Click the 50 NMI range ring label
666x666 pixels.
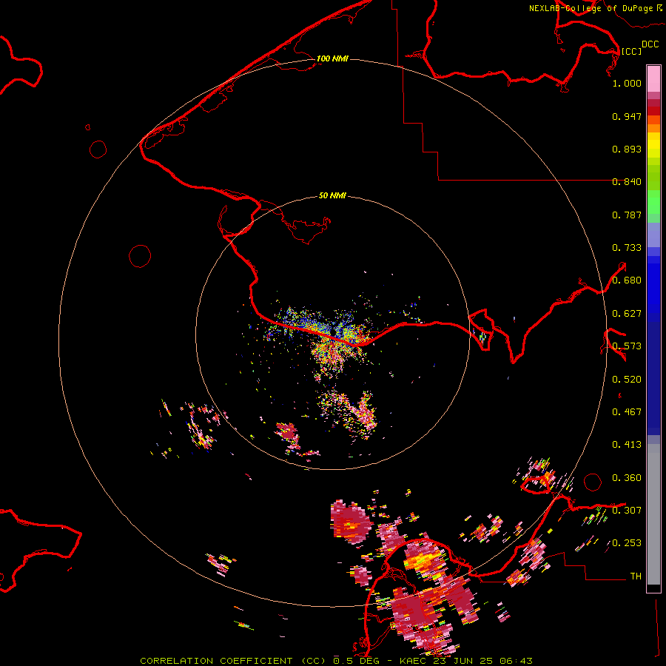(332, 195)
